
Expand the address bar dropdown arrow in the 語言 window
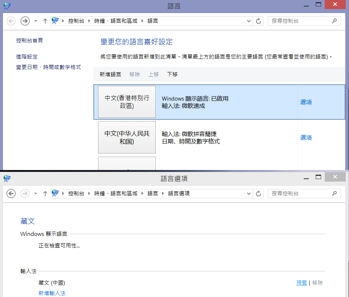(x=249, y=21)
